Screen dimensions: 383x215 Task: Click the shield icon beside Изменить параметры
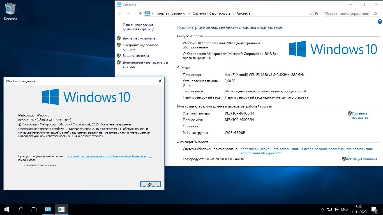point(350,113)
